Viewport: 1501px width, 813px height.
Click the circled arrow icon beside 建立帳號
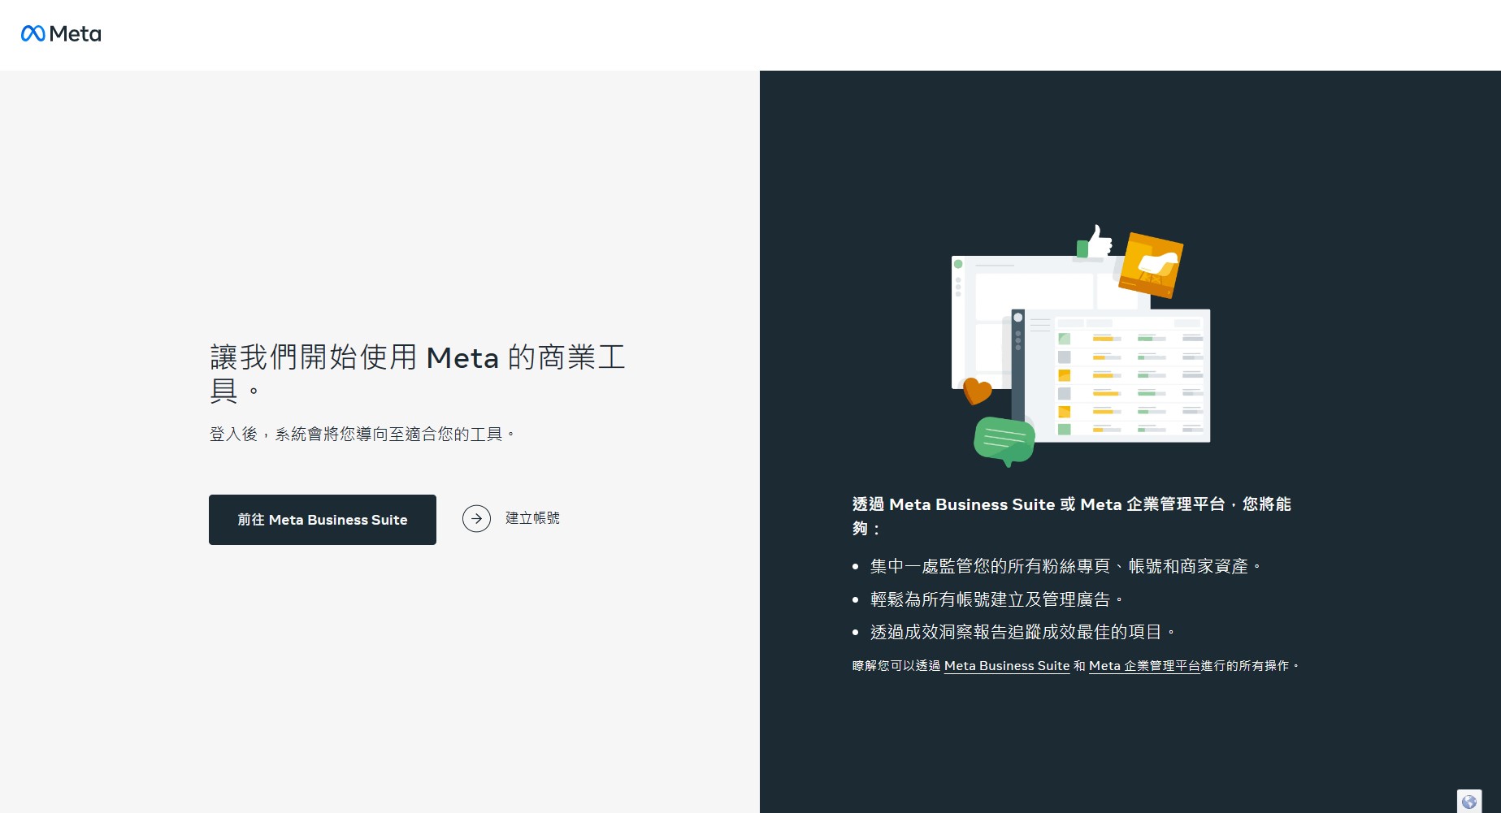[x=476, y=518]
